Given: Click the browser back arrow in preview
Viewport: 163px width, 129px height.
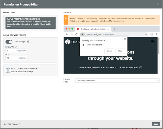Looking at the screenshot, I should (x=67, y=34).
